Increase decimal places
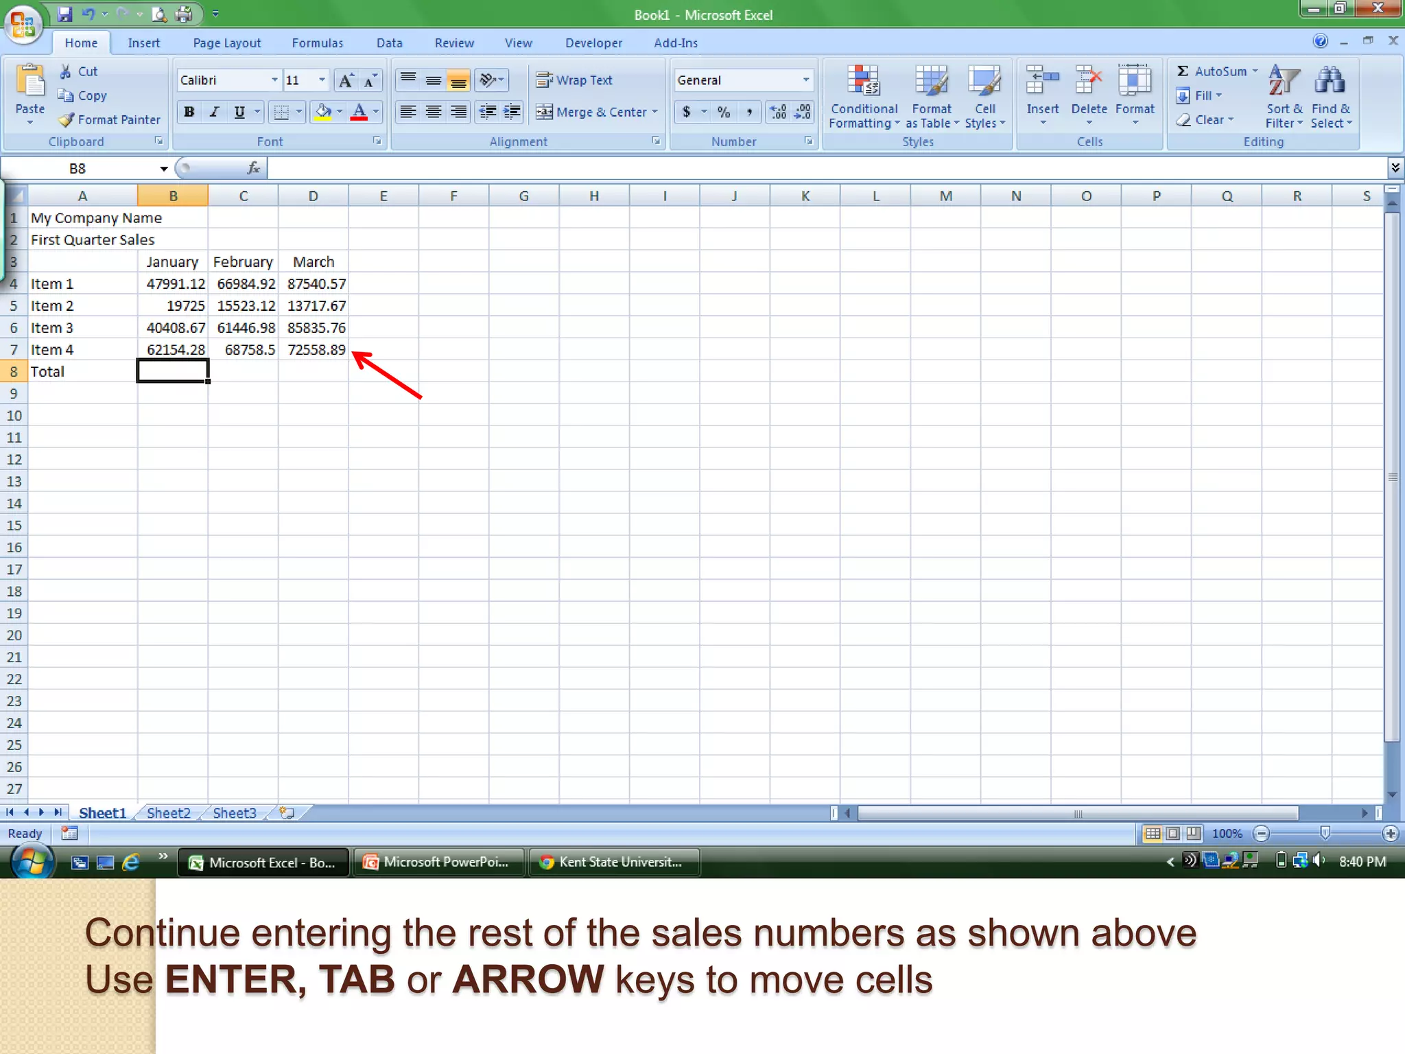 pos(778,112)
